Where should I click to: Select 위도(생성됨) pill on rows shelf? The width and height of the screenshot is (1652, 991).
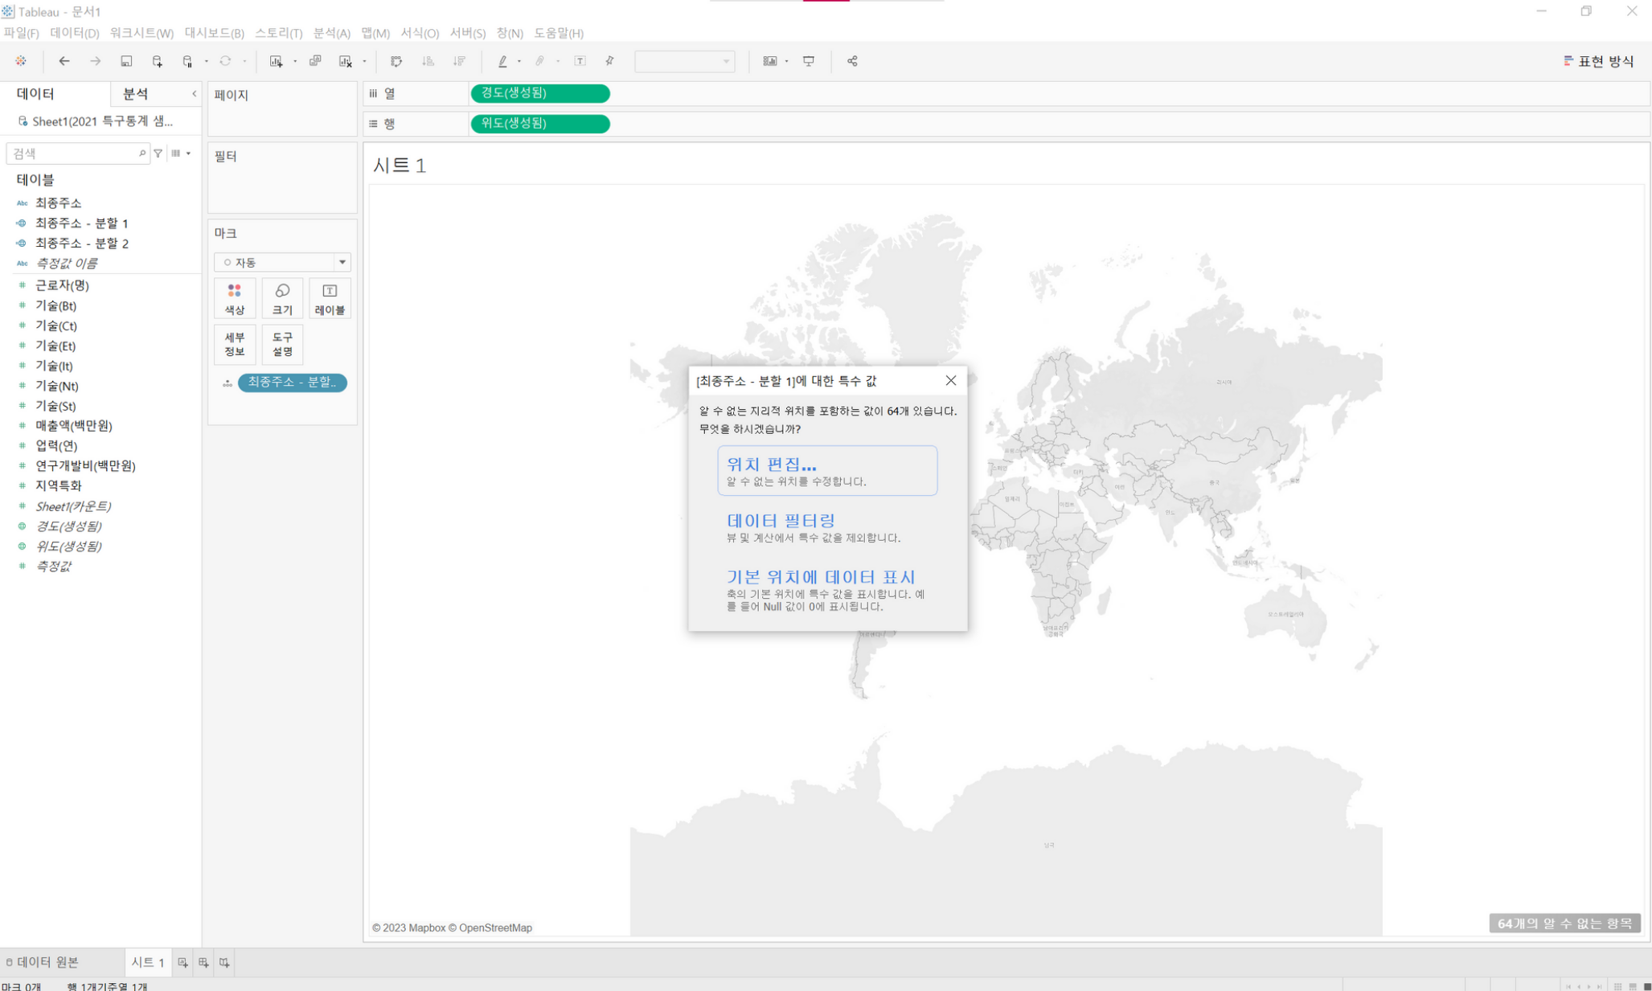539,124
